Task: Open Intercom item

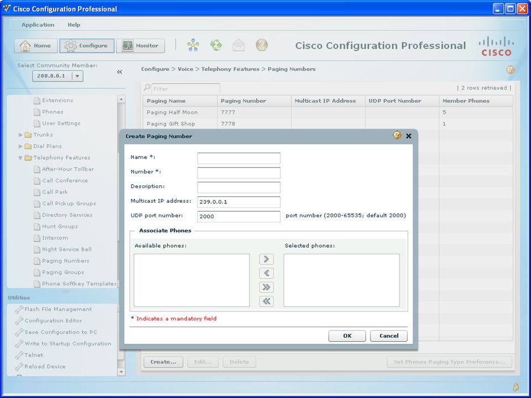Action: 55,238
